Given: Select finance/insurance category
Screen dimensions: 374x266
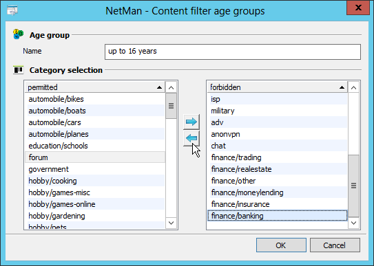Looking at the screenshot, I should pyautogui.click(x=278, y=204).
